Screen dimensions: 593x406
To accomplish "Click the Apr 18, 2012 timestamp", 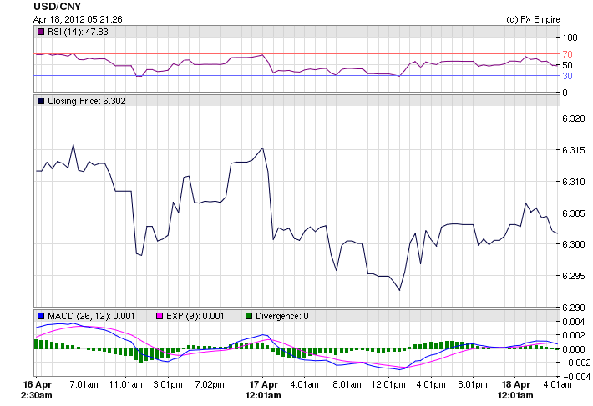I will point(79,19).
